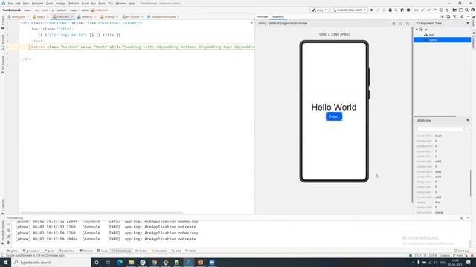Open the Refactor menu
Screen dimensions: 476x267
coord(74,3)
